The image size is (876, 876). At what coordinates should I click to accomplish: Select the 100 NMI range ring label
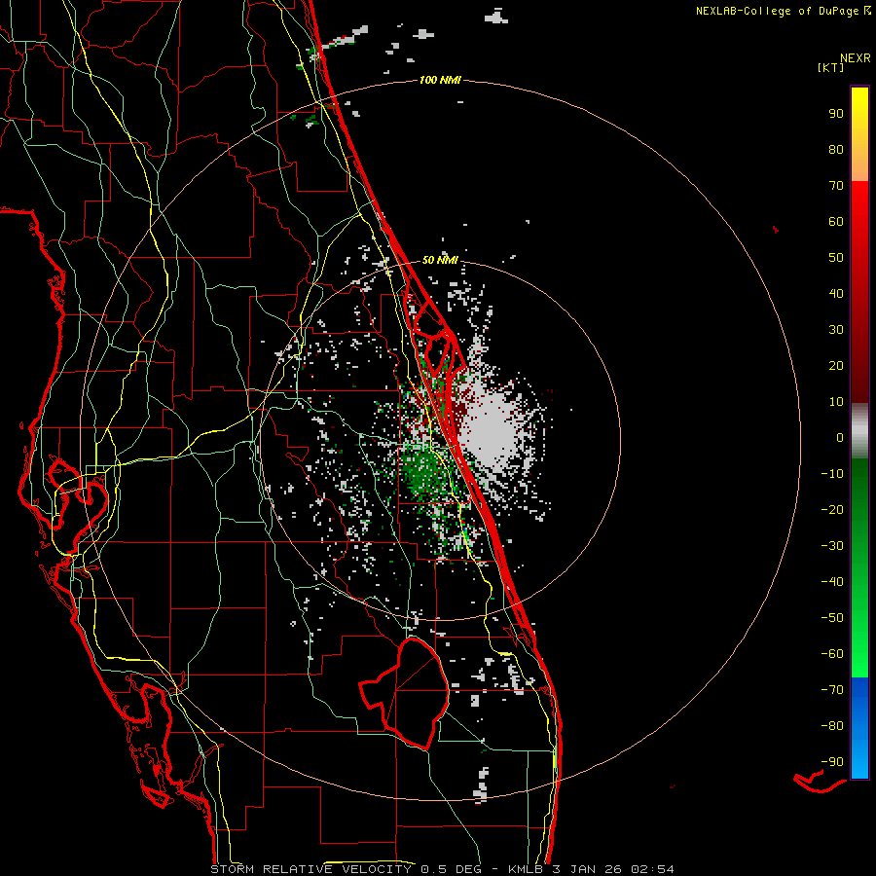(440, 80)
